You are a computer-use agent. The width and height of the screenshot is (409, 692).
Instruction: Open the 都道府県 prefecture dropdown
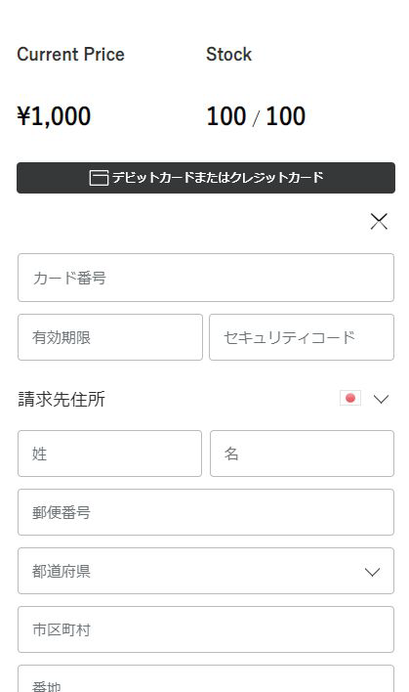click(206, 571)
